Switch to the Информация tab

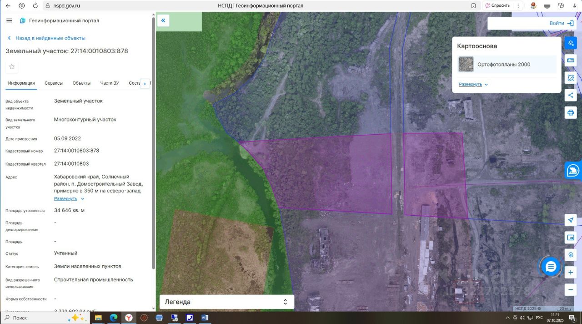[x=21, y=83]
